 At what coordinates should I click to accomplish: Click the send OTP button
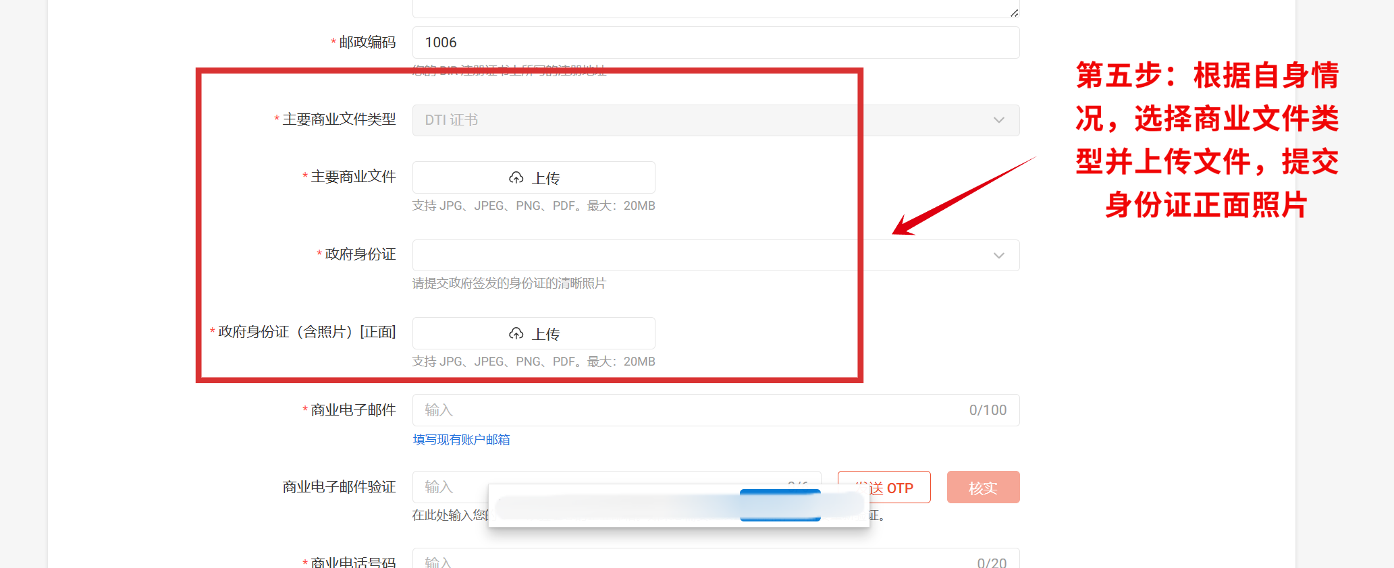tap(884, 487)
